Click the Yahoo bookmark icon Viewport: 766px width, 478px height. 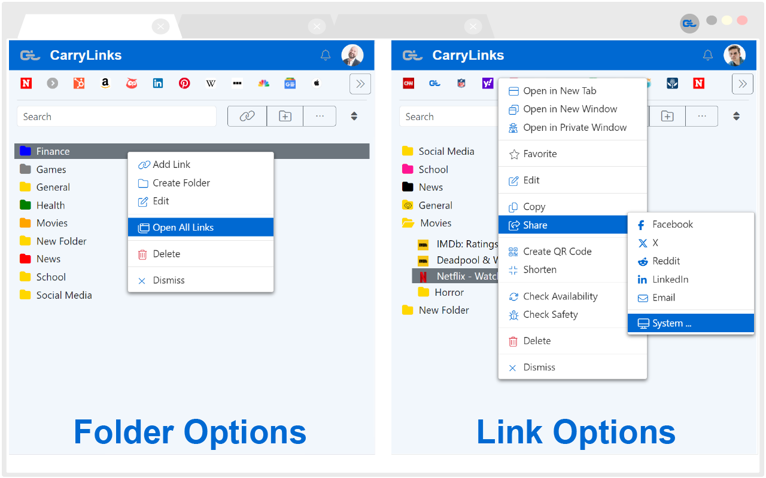pos(488,83)
